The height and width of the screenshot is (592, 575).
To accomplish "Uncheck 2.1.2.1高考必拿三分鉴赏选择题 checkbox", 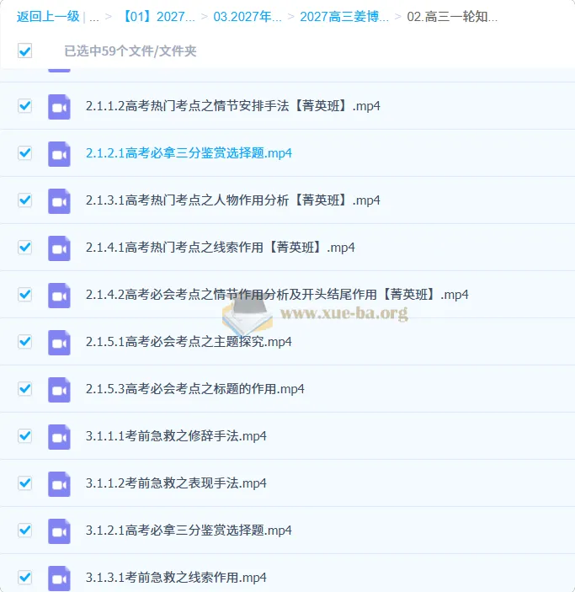I will click(25, 153).
